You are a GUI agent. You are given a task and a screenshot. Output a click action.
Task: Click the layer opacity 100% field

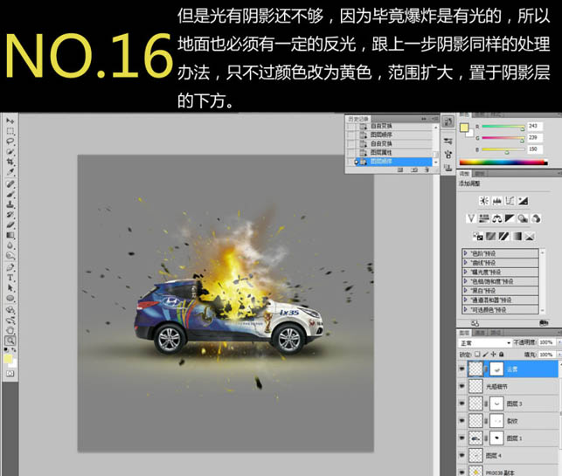(x=546, y=342)
